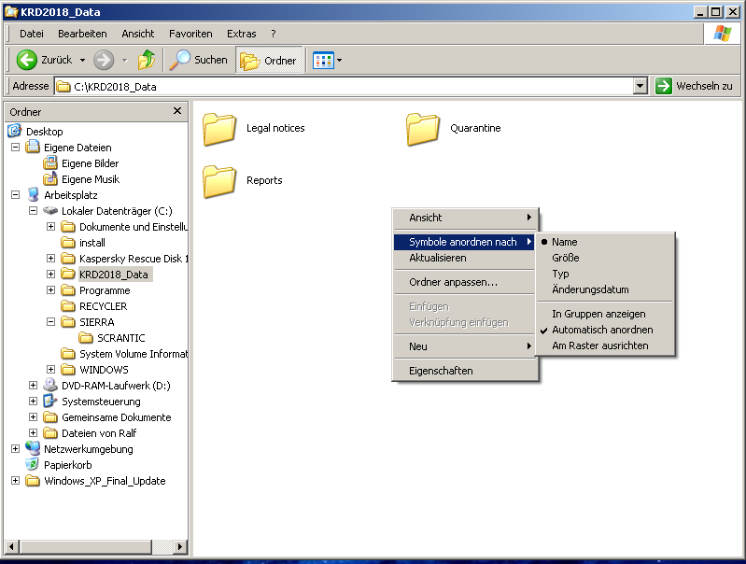Select Kaspersky Rescue Disk folder in tree
The height and width of the screenshot is (564, 746).
click(x=134, y=259)
